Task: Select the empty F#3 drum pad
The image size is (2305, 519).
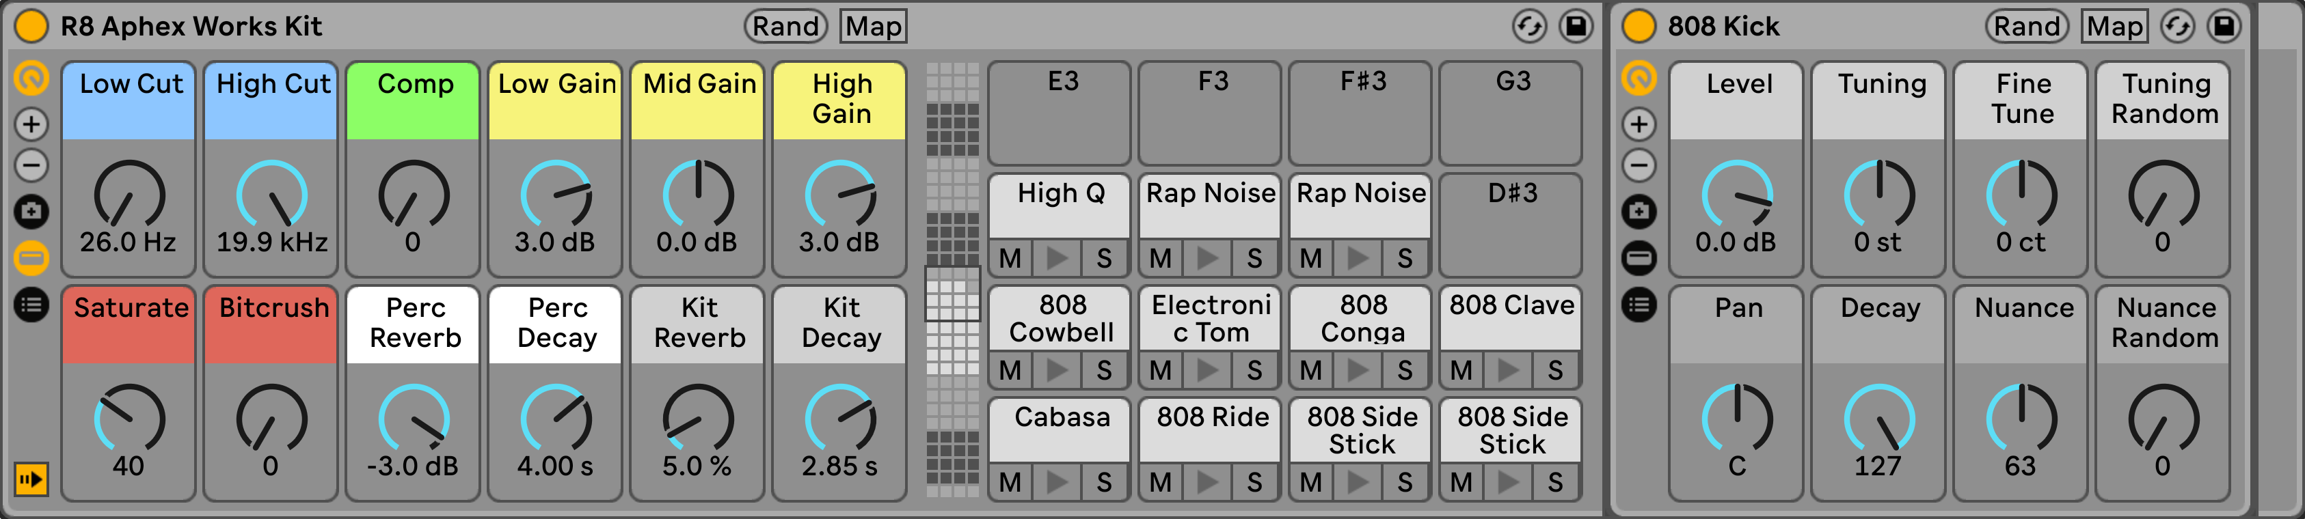Action: [1361, 113]
